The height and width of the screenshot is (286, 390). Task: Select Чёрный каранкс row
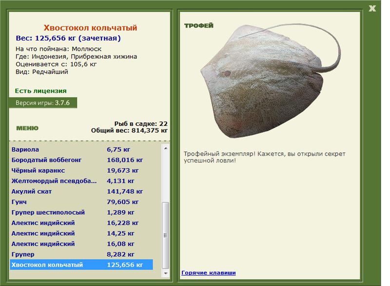(81, 170)
